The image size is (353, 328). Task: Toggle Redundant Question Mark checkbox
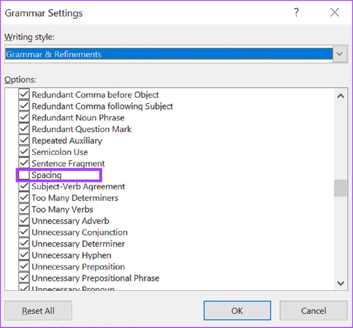pos(24,129)
